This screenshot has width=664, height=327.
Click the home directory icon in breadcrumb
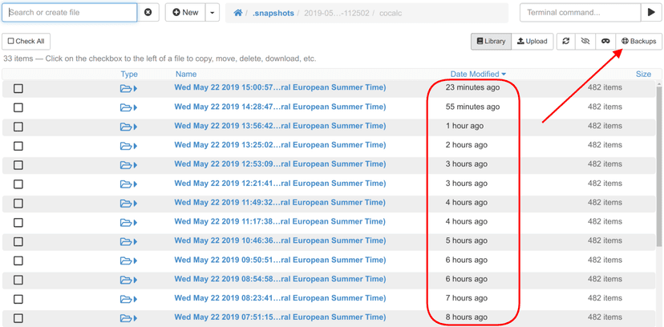[x=237, y=13]
